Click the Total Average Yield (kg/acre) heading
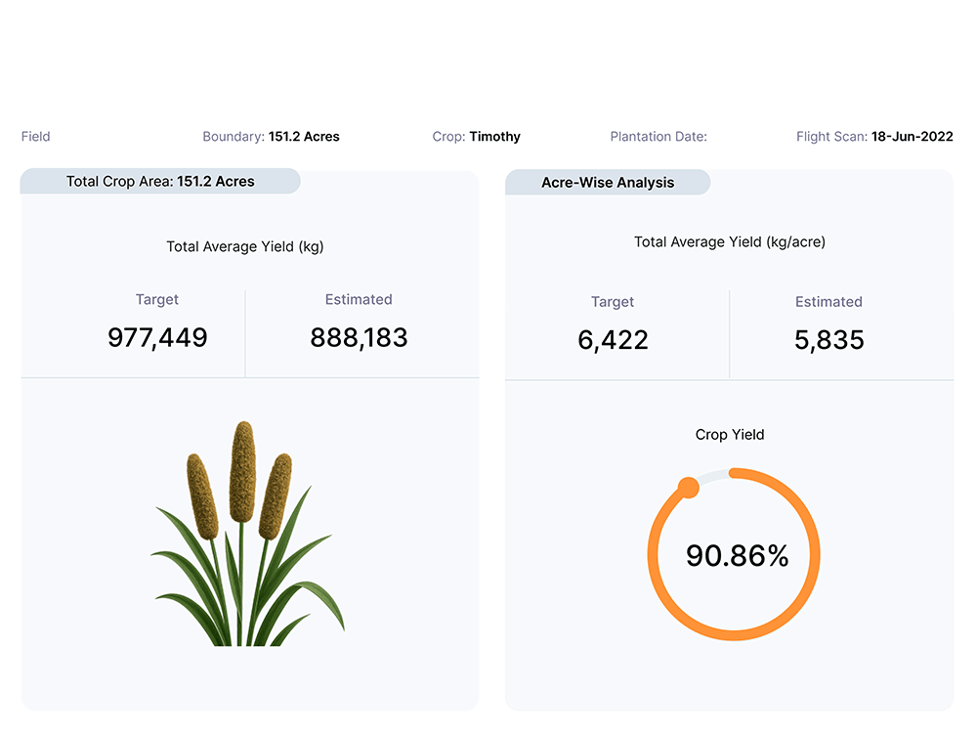The height and width of the screenshot is (732, 977). click(x=729, y=241)
